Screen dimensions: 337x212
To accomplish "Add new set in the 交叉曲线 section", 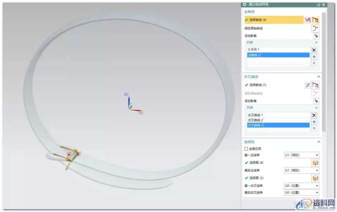I will [x=316, y=101].
